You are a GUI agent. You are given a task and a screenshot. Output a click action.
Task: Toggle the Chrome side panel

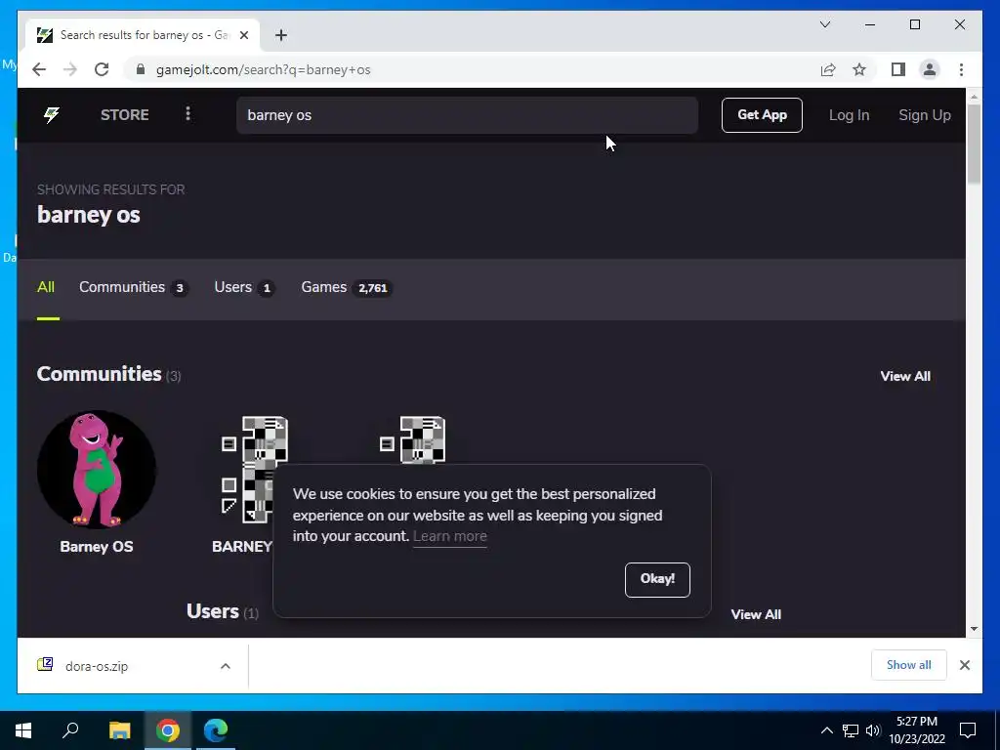(x=898, y=69)
